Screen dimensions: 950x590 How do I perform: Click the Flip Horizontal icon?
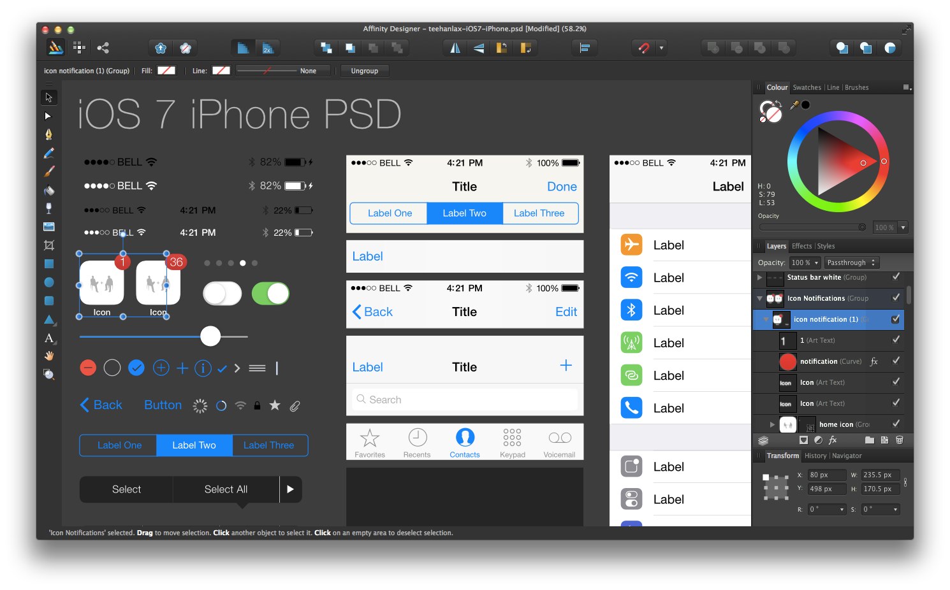click(x=455, y=48)
